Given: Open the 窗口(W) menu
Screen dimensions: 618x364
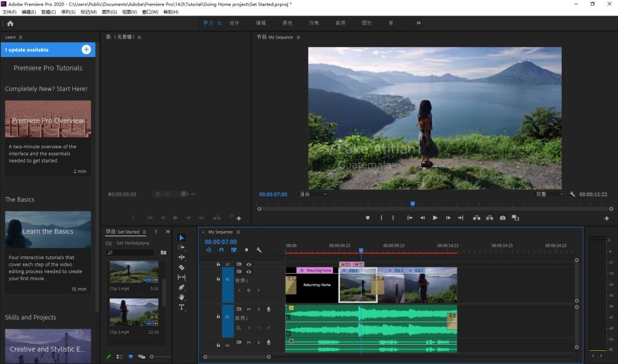Looking at the screenshot, I should (x=150, y=12).
